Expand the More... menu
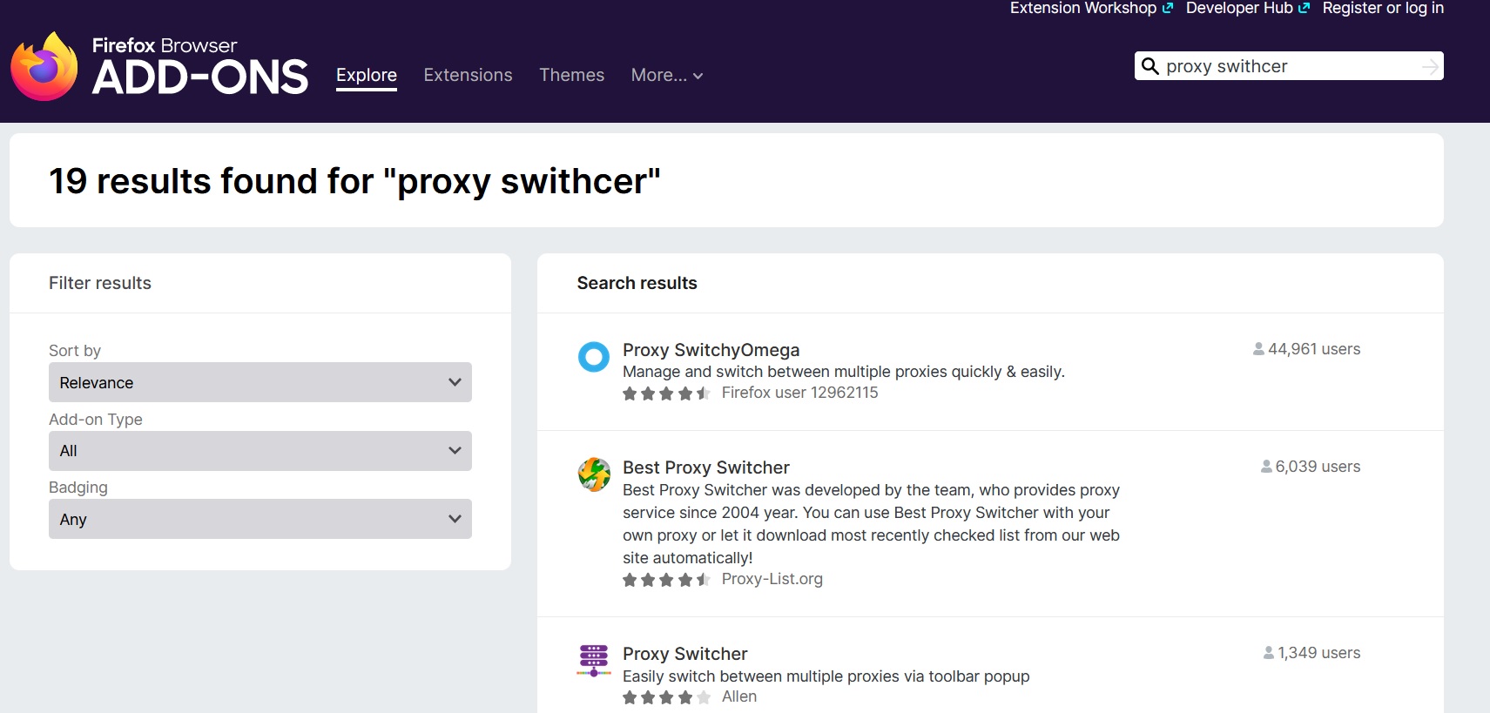 tap(667, 76)
